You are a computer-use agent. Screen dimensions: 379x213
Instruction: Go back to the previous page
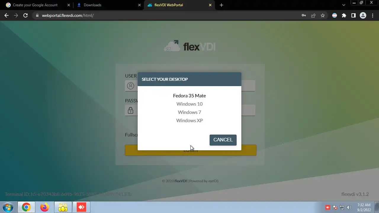(7, 15)
